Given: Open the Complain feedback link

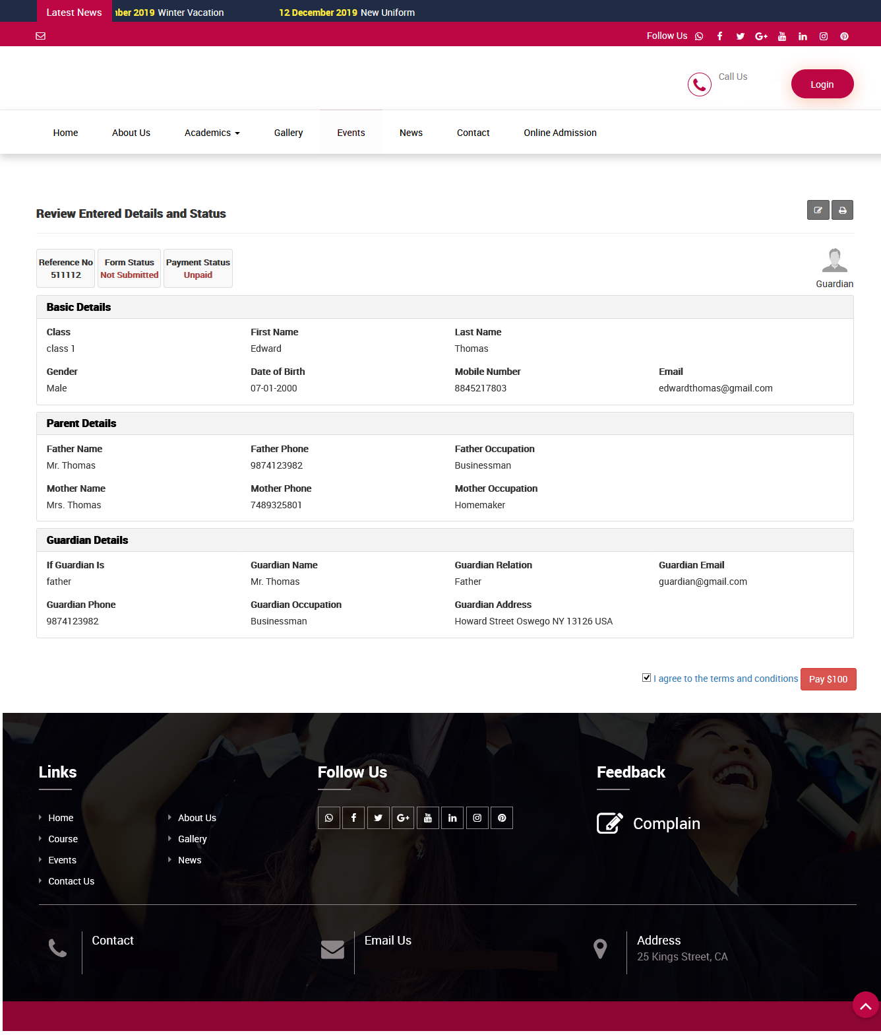Looking at the screenshot, I should tap(666, 824).
